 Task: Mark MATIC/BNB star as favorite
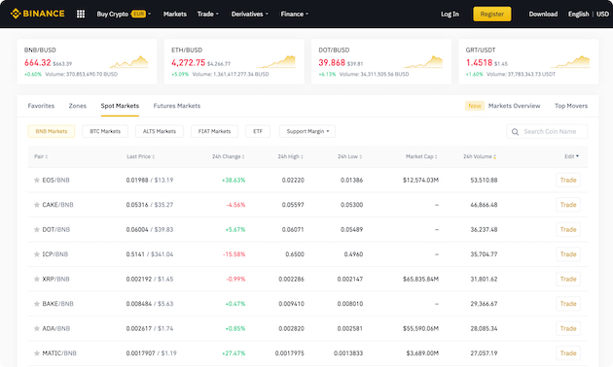click(37, 353)
